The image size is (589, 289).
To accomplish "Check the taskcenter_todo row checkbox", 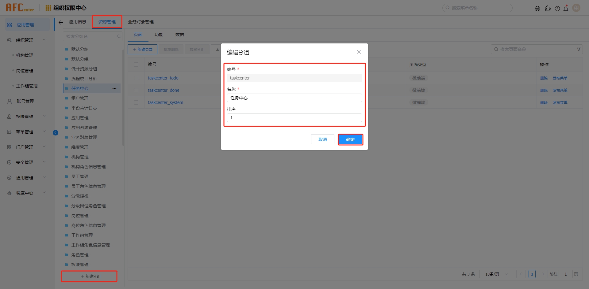I will click(x=136, y=78).
